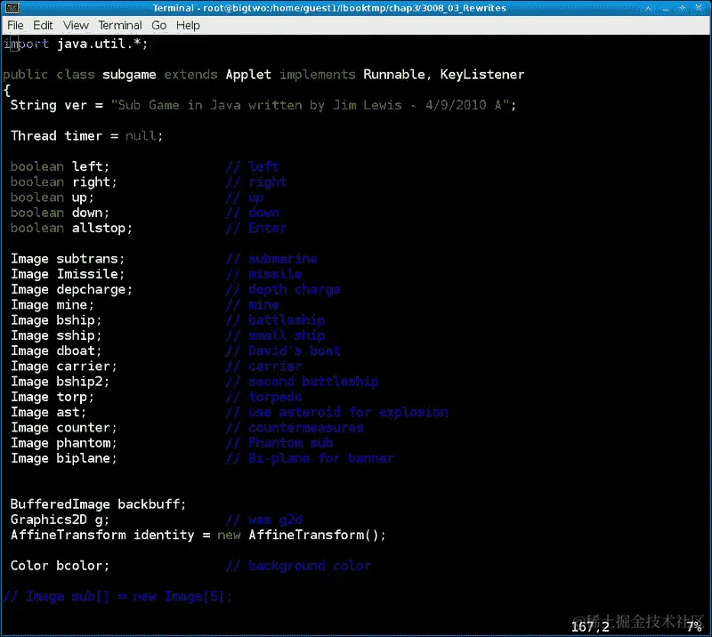Open the Go menu
Image resolution: width=712 pixels, height=637 pixels.
point(159,26)
